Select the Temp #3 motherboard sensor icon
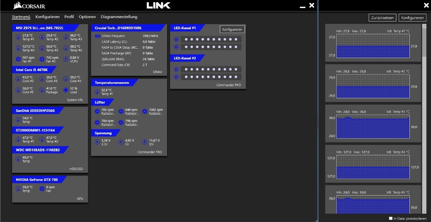This screenshot has width=431, height=222. point(66,37)
